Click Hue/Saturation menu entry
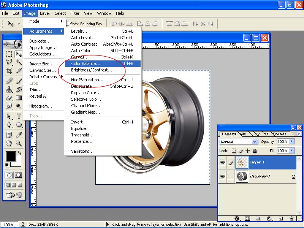Image resolution: width=304 pixels, height=228 pixels. point(87,80)
